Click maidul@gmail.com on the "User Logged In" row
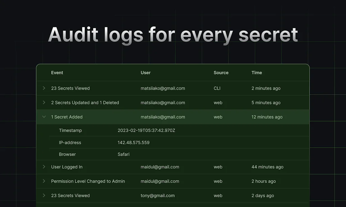This screenshot has width=346, height=207. [x=160, y=167]
